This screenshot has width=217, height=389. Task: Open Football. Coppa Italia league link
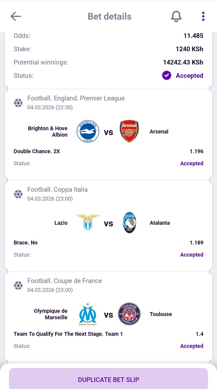click(57, 190)
